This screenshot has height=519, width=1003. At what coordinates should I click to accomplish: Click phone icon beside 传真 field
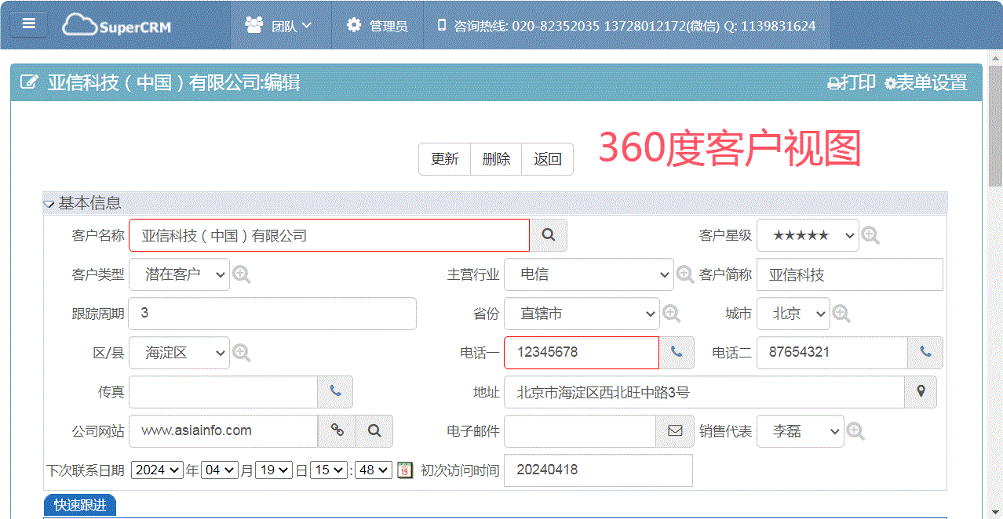tap(335, 392)
